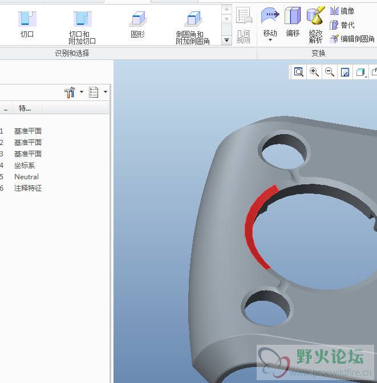Select the 圆形 (round) recognition tool
Viewport: 377px width, 383px height.
(x=138, y=25)
